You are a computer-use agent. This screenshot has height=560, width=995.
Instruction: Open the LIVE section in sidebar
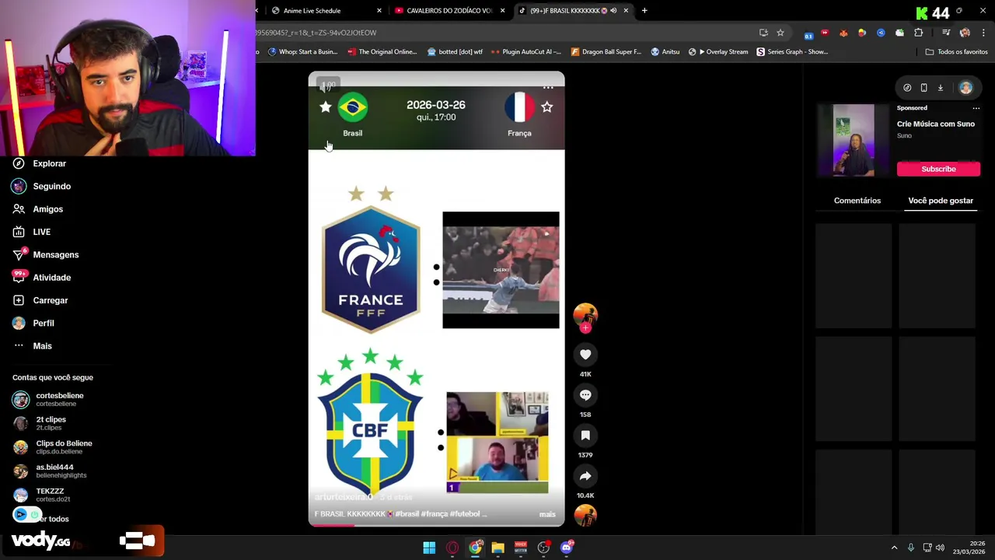(x=32, y=232)
